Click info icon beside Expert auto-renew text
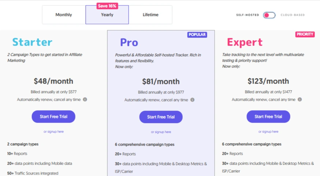Image resolution: width=320 pixels, height=176 pixels. point(299,99)
